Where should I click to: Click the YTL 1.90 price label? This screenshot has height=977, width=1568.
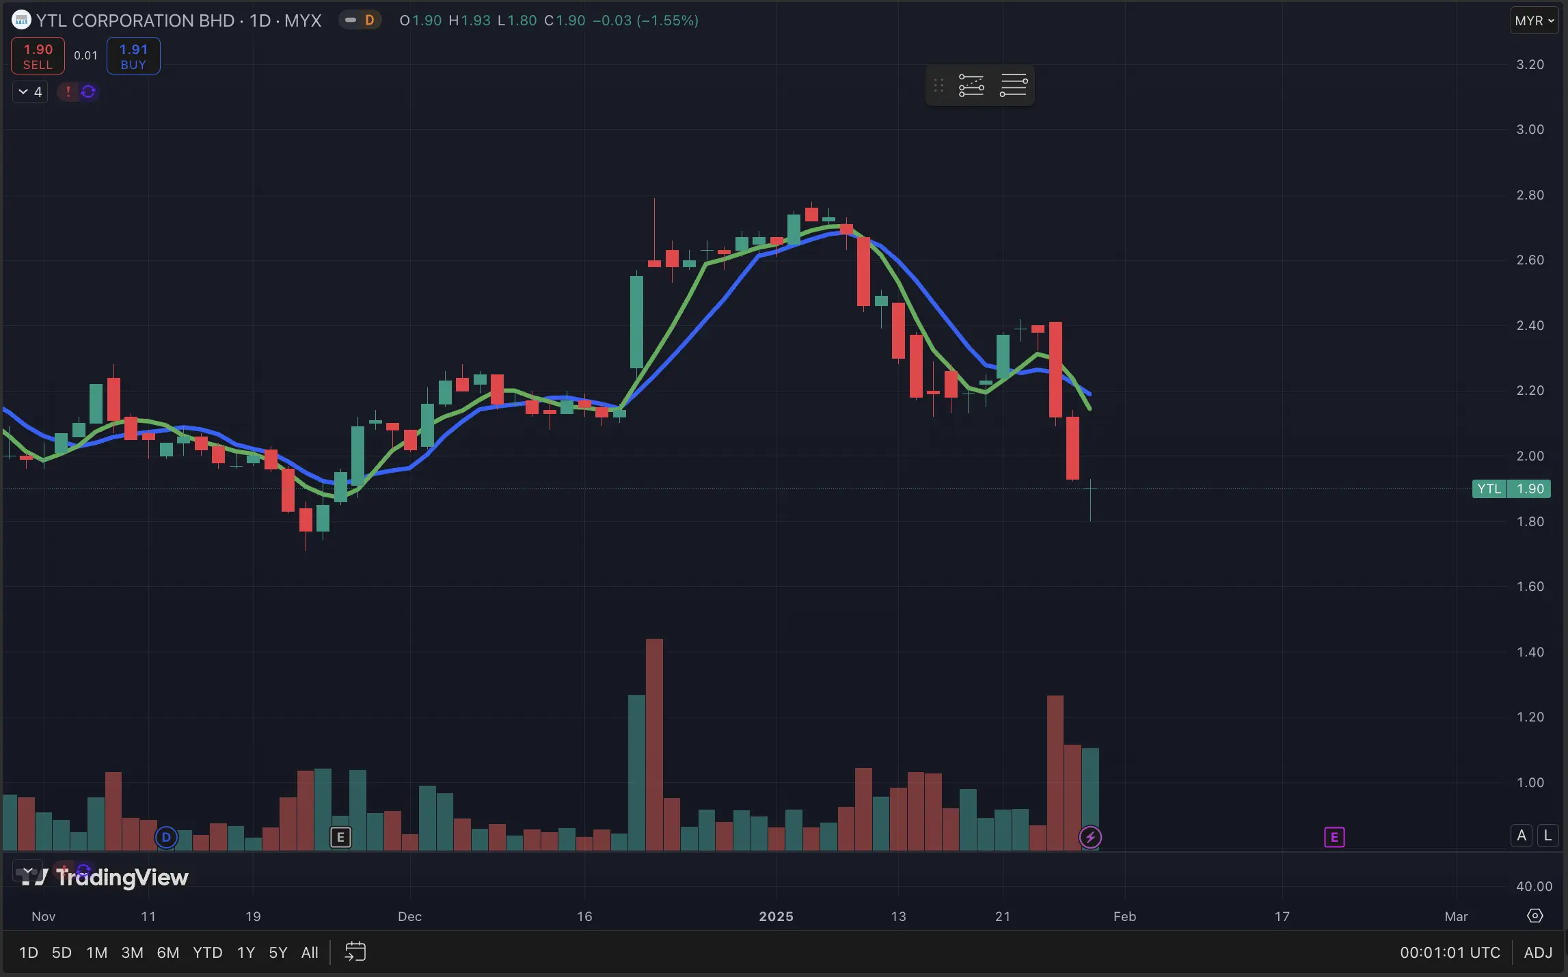1511,488
